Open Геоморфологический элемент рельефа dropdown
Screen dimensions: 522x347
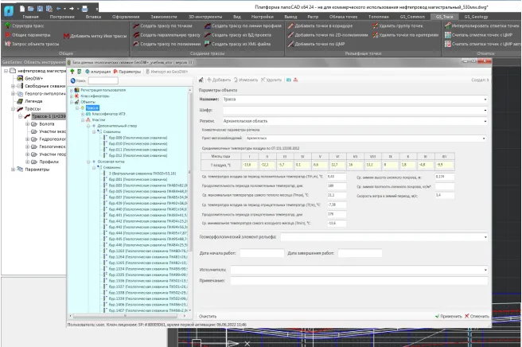point(485,236)
